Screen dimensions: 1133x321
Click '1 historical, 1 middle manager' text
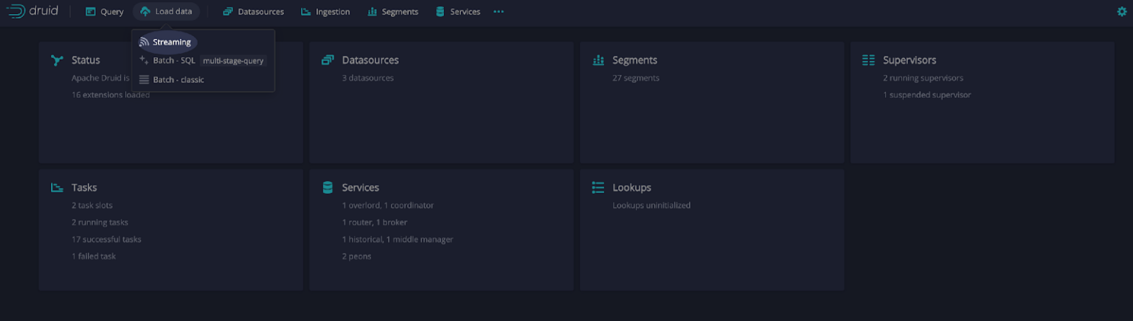pyautogui.click(x=398, y=239)
